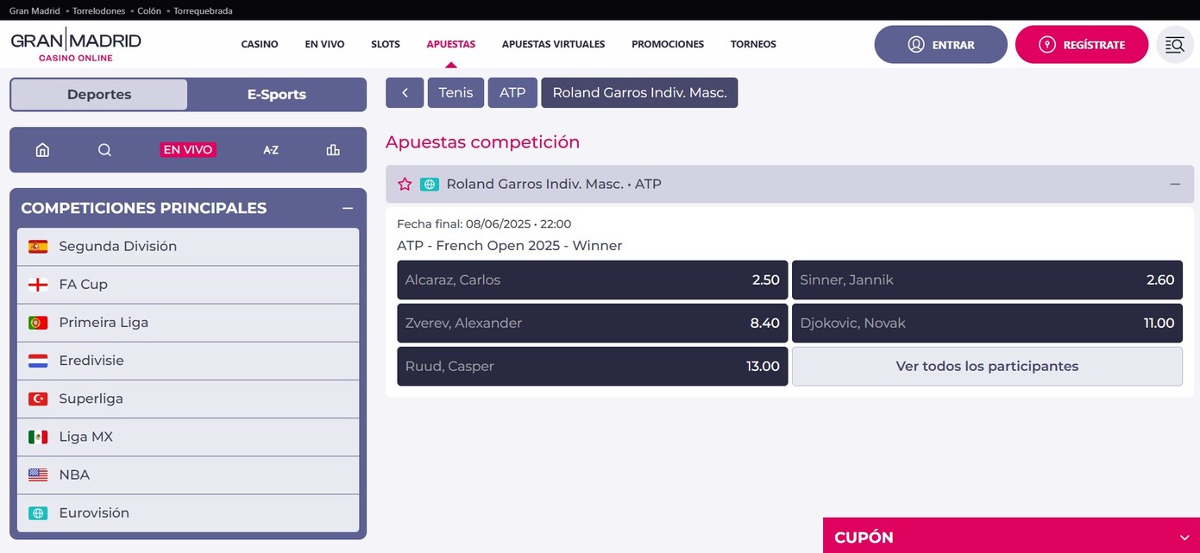The image size is (1200, 553).
Task: Open the Torneos menu item
Action: coord(753,44)
